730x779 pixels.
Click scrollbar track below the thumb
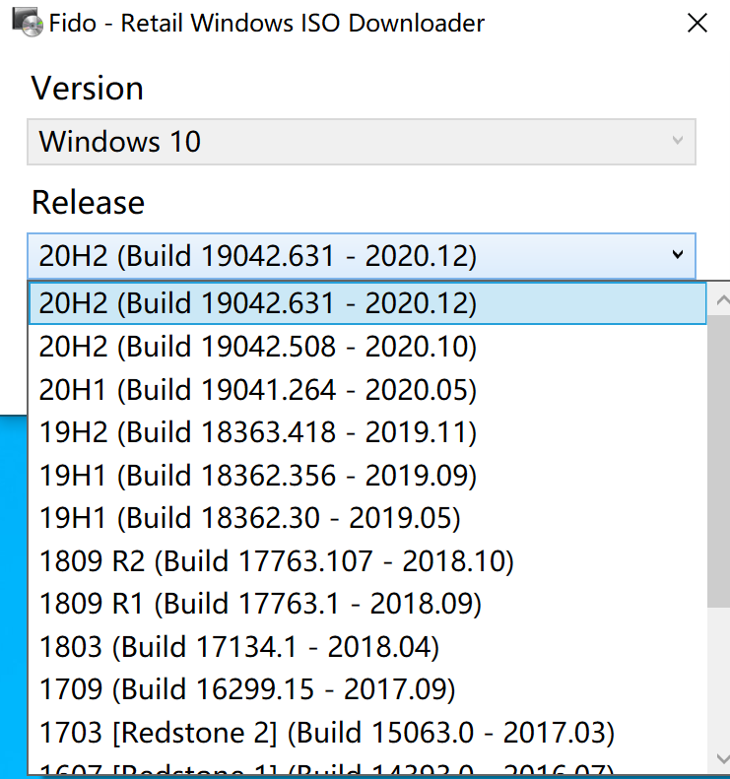coord(718,675)
